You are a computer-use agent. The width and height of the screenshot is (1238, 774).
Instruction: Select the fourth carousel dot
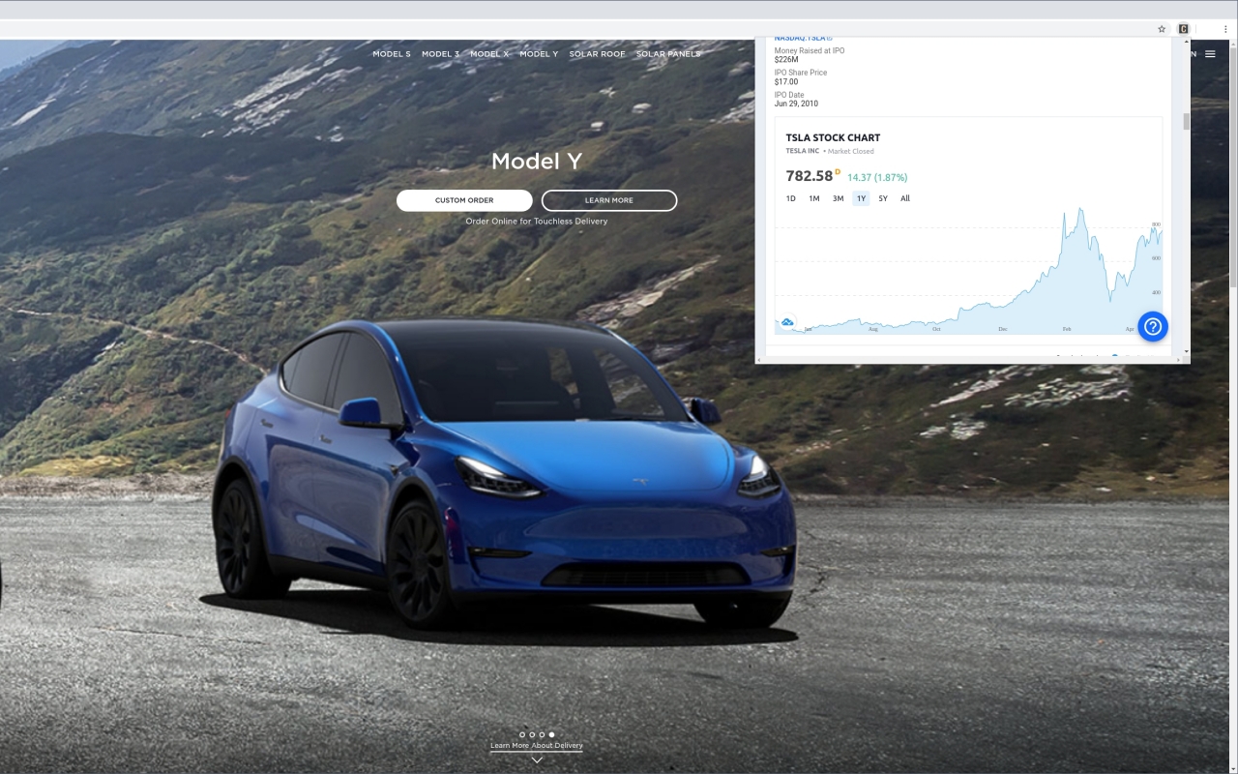click(551, 735)
